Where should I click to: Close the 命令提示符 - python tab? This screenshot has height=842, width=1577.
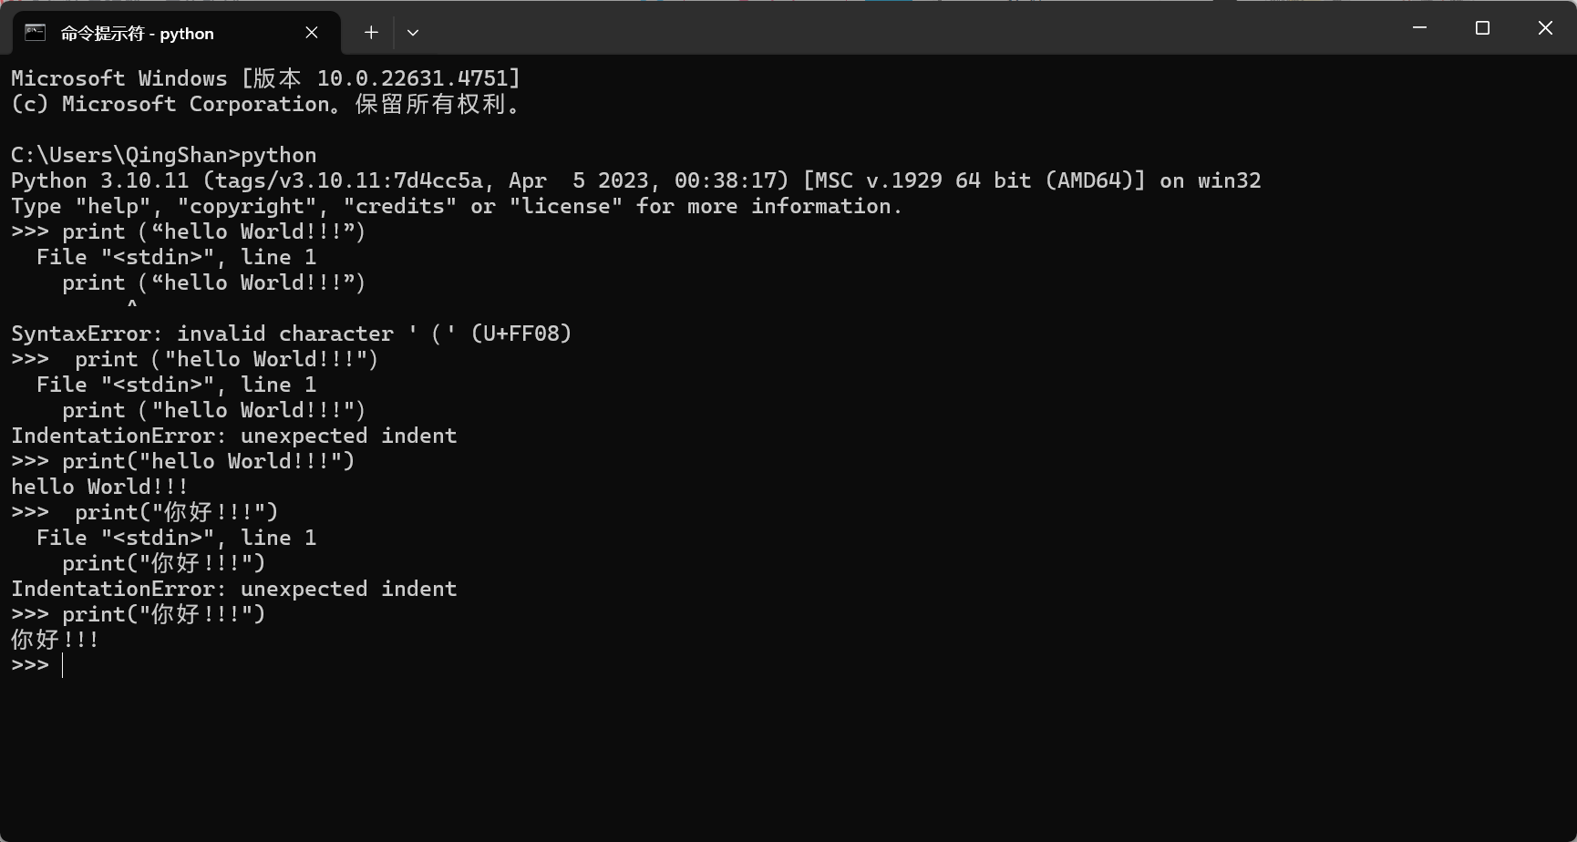pyautogui.click(x=312, y=33)
